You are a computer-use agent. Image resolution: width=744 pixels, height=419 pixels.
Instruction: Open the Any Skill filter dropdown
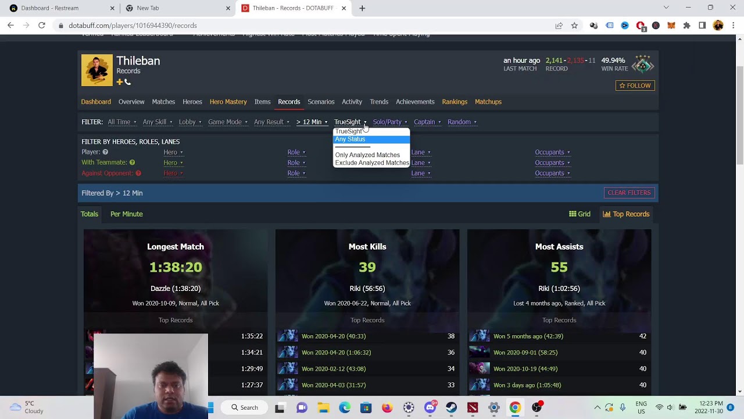[x=158, y=122]
